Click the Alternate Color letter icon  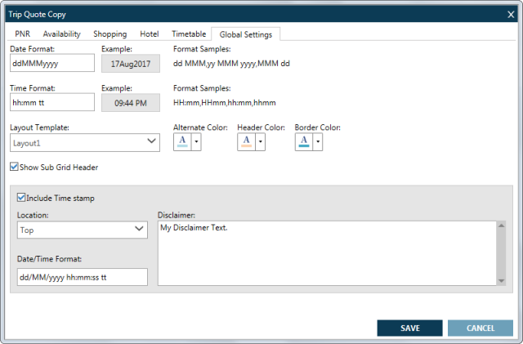click(x=182, y=142)
